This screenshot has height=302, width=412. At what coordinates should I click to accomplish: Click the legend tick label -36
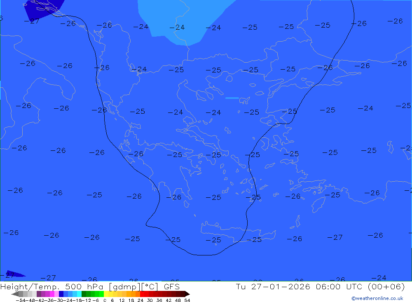tap(49, 300)
